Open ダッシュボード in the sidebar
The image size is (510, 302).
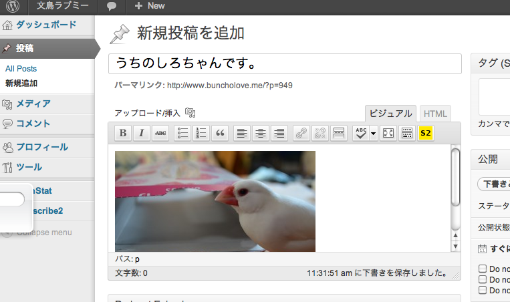coord(46,25)
